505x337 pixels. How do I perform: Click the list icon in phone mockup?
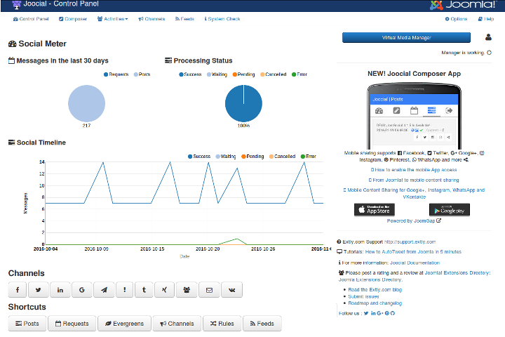431,111
